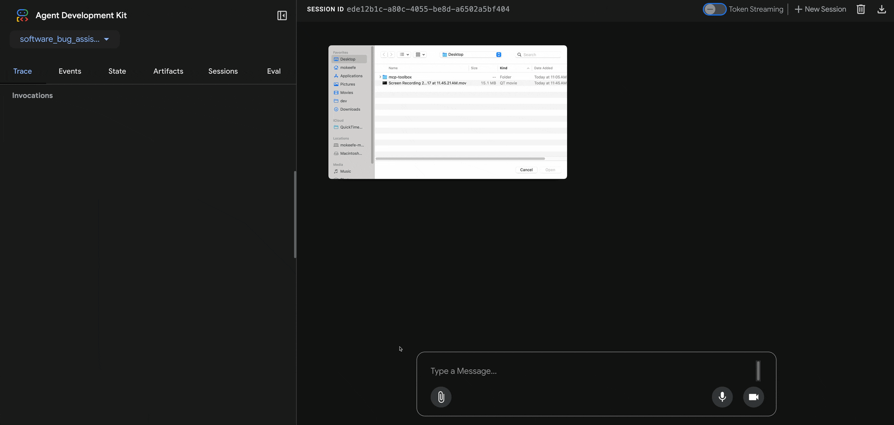
Task: Open the group-by grid dropdown
Action: coord(420,55)
